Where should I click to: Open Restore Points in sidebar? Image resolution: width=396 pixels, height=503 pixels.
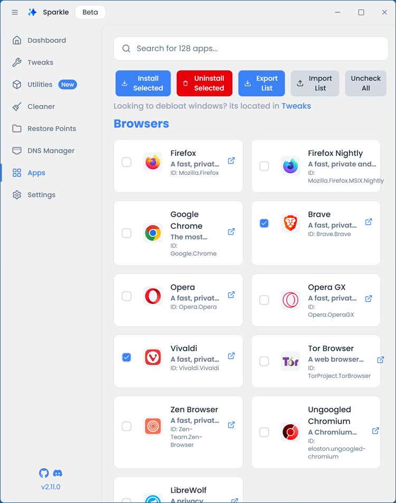point(52,128)
